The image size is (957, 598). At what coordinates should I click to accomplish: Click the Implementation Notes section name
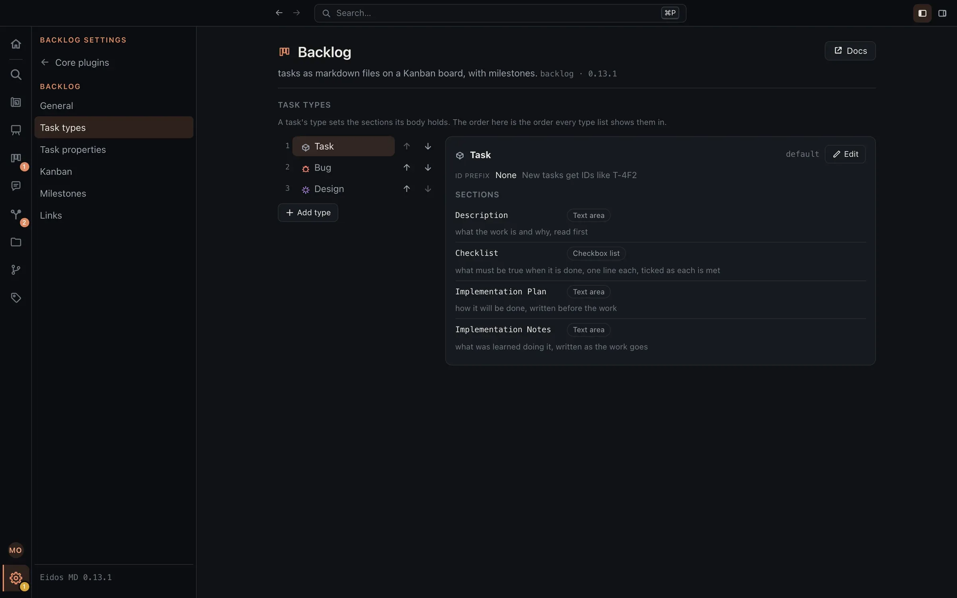(503, 329)
